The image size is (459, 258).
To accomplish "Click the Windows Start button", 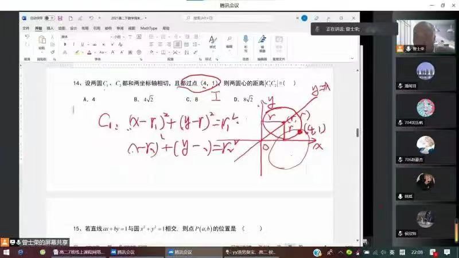I will pyautogui.click(x=6, y=252).
